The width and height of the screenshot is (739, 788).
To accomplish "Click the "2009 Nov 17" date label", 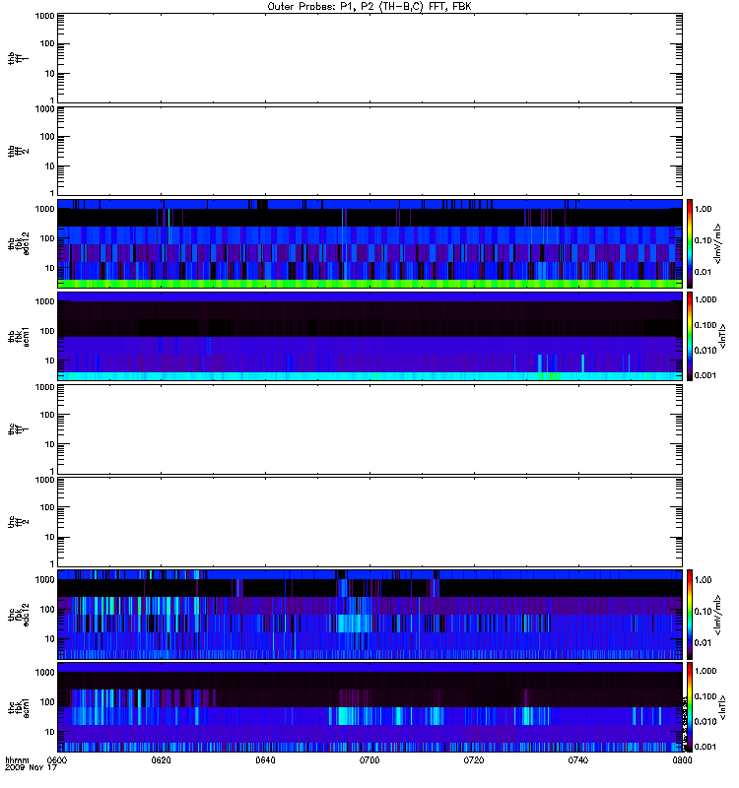I will [x=31, y=767].
